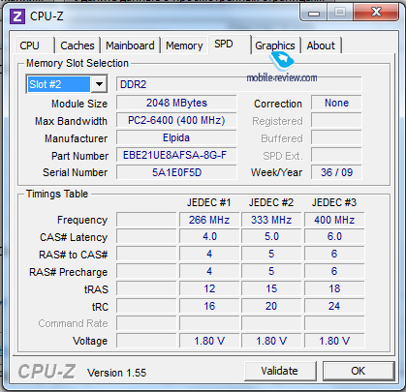This screenshot has height=392, width=406.
Task: Click the empty Registered field
Action: coord(336,120)
